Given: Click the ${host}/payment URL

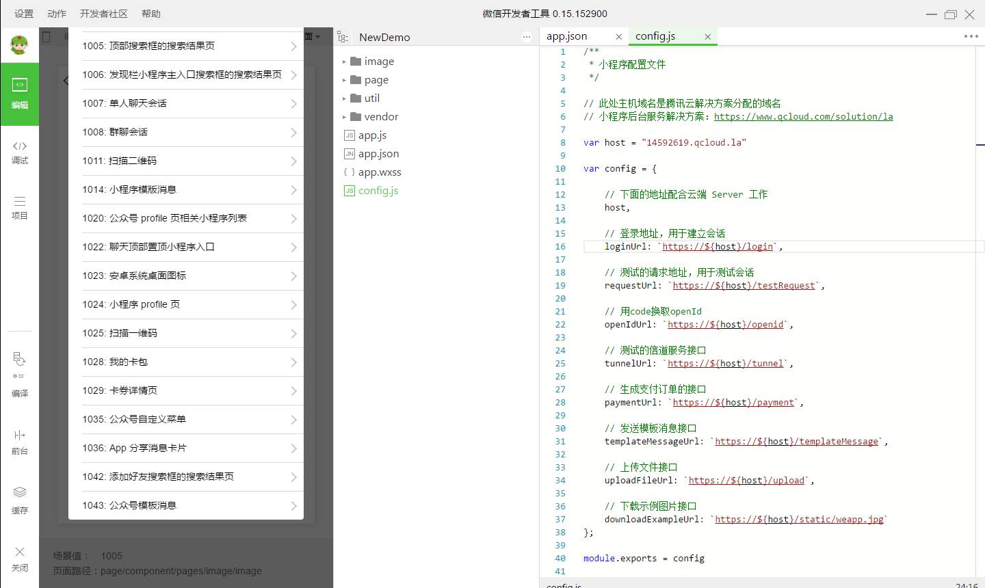Looking at the screenshot, I should click(733, 403).
